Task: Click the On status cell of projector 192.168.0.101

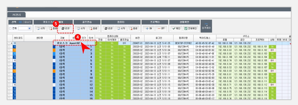Action: click(x=272, y=47)
